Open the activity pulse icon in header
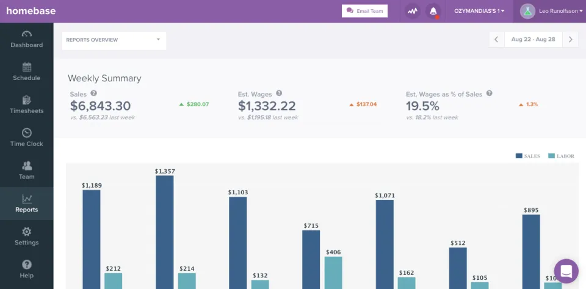The image size is (586, 289). (413, 11)
